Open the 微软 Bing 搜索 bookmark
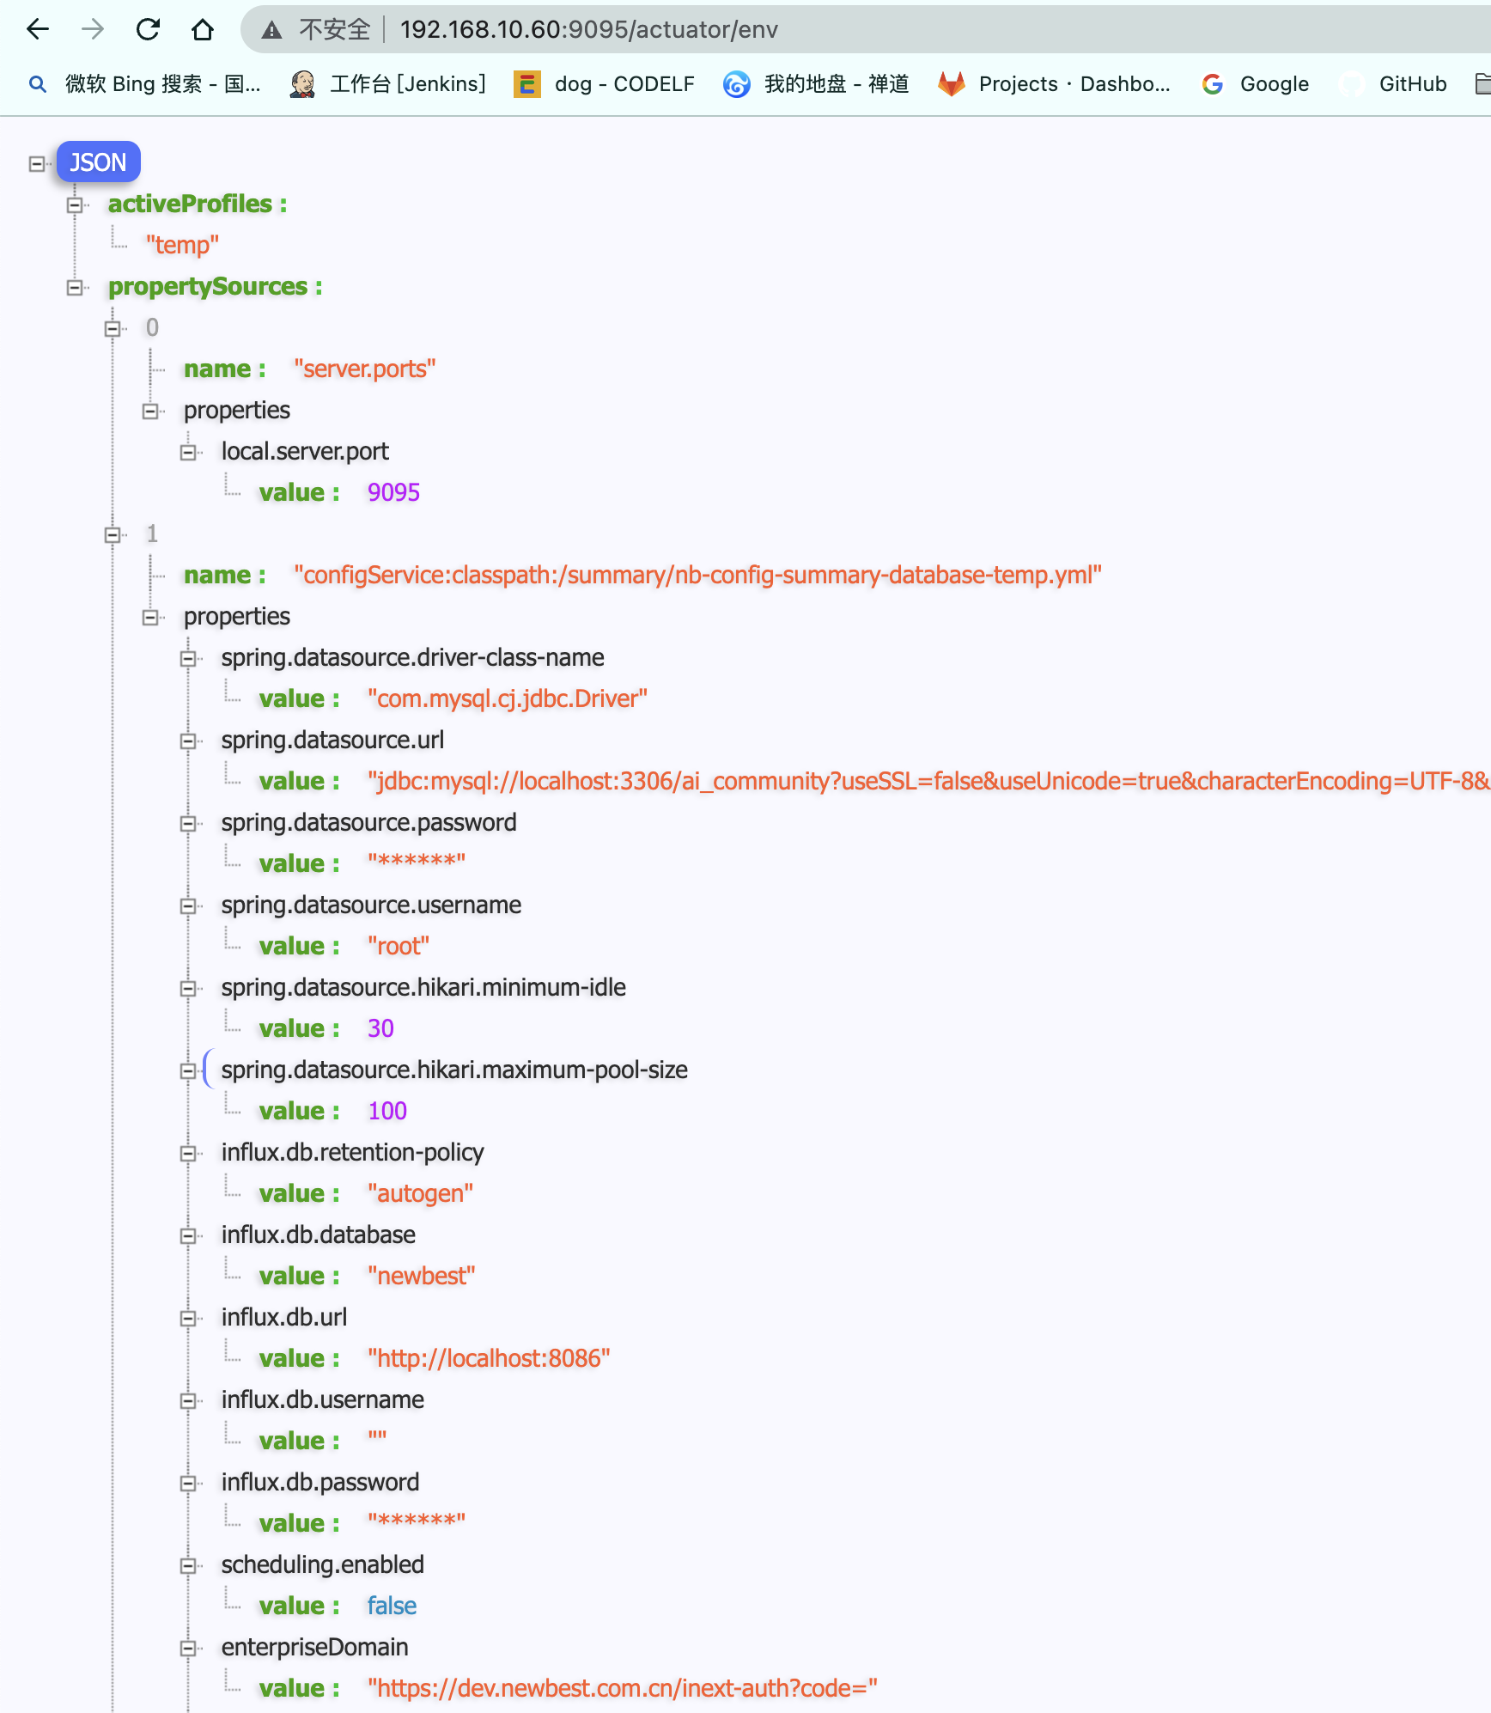 point(143,83)
